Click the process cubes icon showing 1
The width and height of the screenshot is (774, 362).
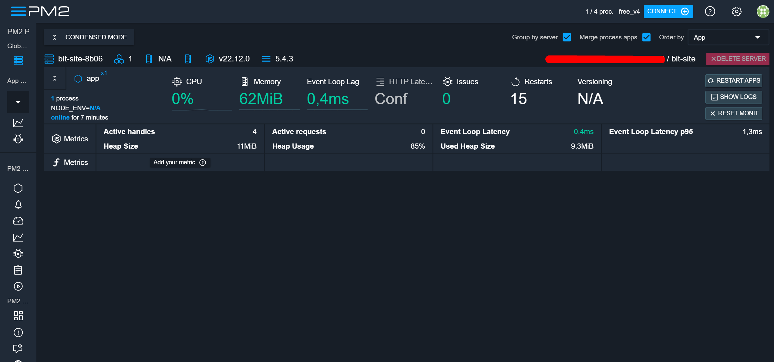tap(119, 59)
